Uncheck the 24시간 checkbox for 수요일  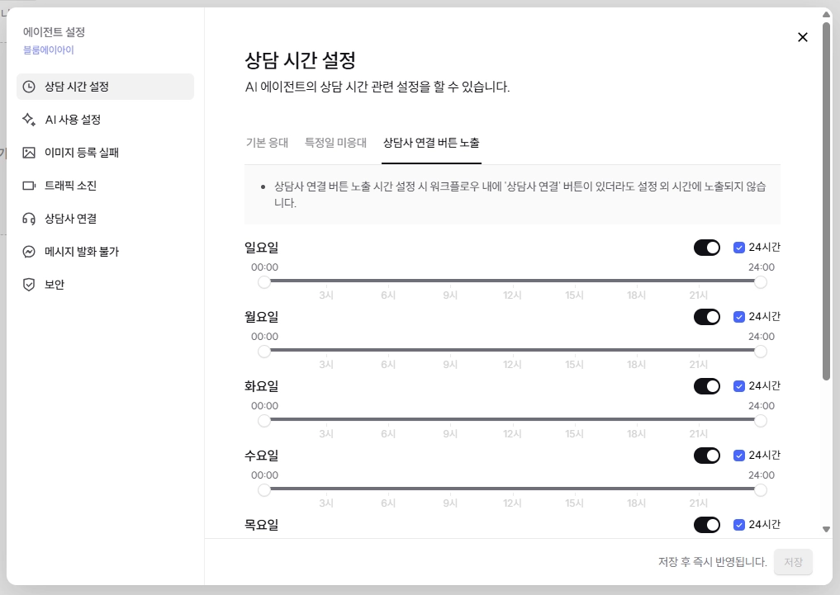coord(738,456)
